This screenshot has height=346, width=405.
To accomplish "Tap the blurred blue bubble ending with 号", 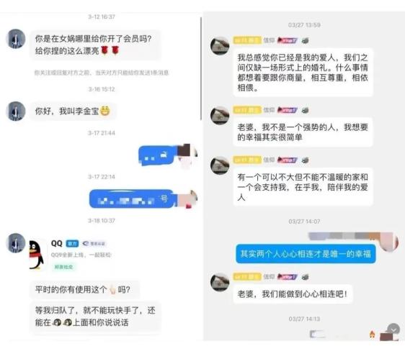I will coord(133,199).
